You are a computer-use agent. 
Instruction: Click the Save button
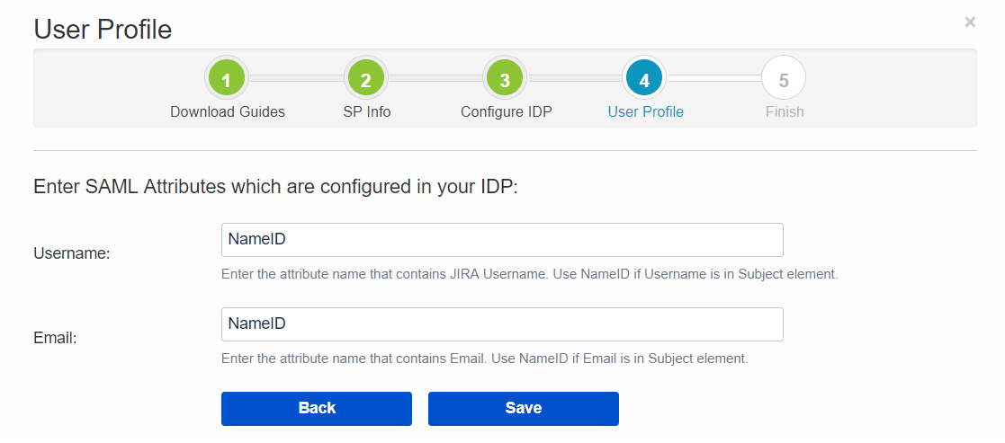(524, 409)
